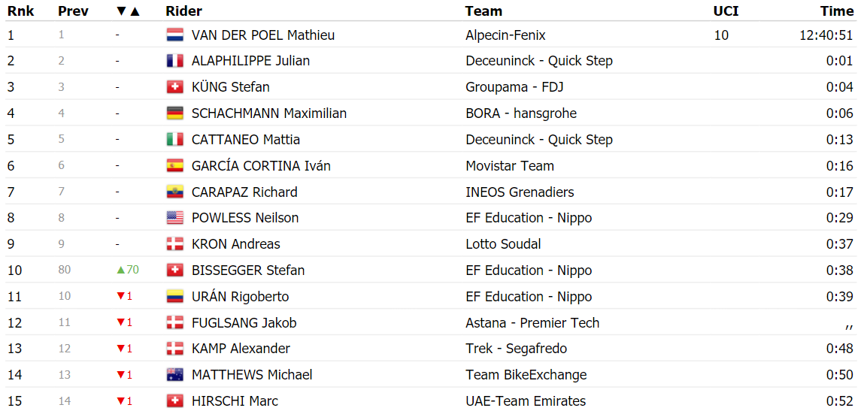Sort table by the Rnk column header
The height and width of the screenshot is (411, 867).
(21, 11)
